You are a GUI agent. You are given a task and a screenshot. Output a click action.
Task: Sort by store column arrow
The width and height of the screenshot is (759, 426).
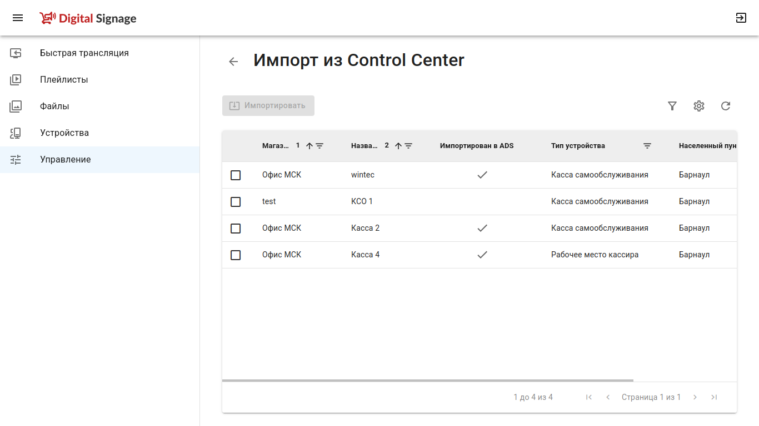pyautogui.click(x=309, y=146)
